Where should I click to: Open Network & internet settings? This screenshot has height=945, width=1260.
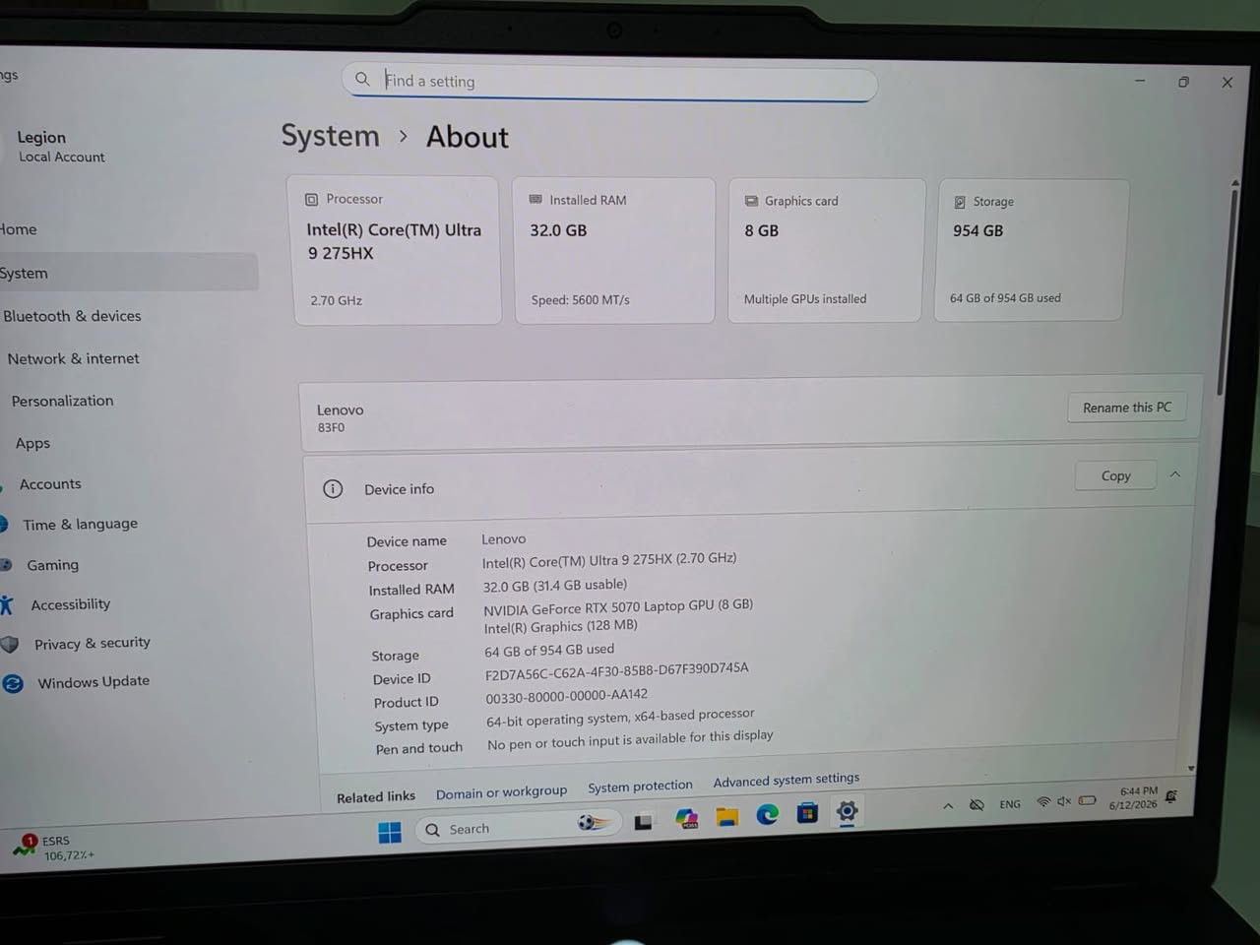(73, 358)
